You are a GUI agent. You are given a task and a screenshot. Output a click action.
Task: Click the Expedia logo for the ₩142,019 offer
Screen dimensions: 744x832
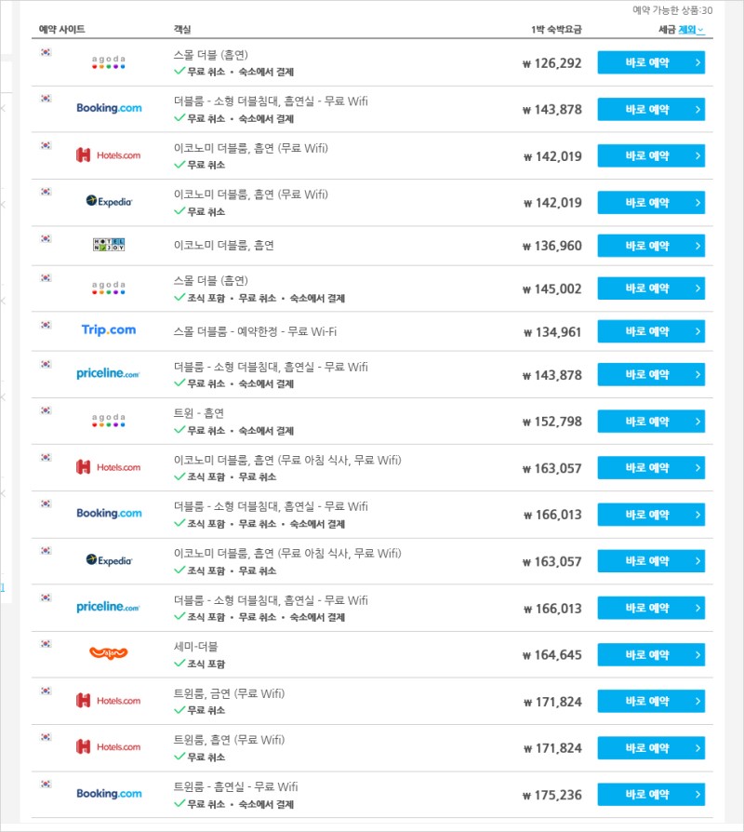(x=109, y=202)
